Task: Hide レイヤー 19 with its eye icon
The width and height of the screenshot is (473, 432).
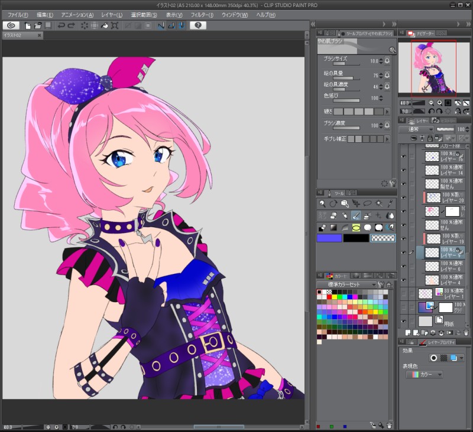Action: click(x=404, y=239)
